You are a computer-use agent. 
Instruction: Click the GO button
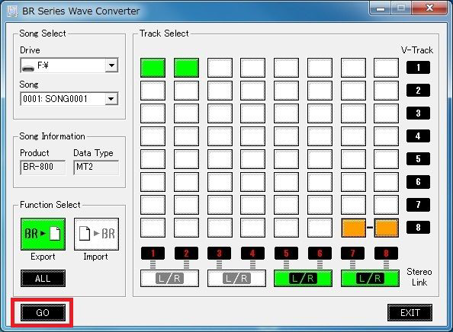click(43, 313)
